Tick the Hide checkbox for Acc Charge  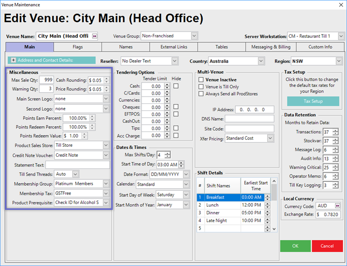(x=176, y=135)
